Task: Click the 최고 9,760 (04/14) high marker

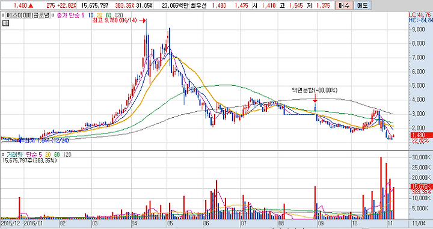Action: (x=114, y=20)
